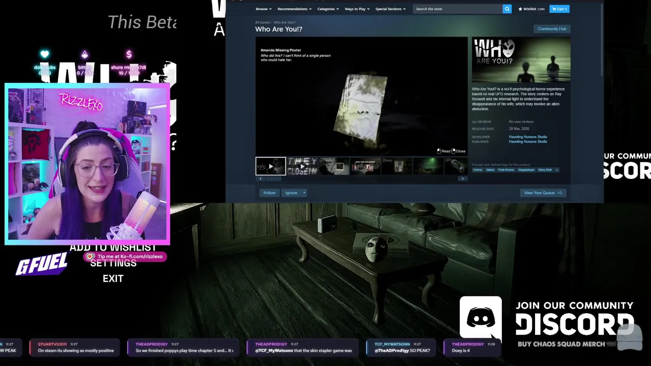This screenshot has width=651, height=366.
Task: Play the first trailer video thumbnail
Action: click(x=271, y=166)
